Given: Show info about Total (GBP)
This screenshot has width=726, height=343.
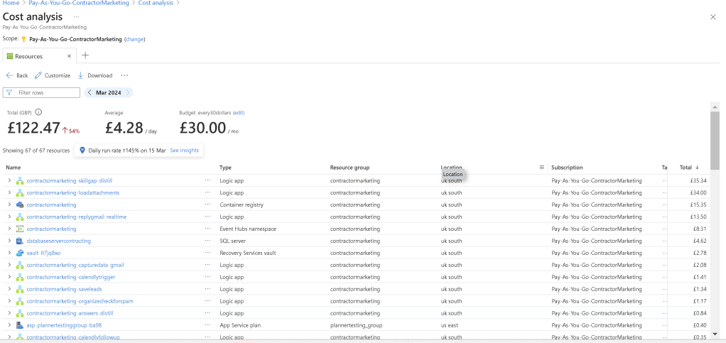Looking at the screenshot, I should pos(39,112).
